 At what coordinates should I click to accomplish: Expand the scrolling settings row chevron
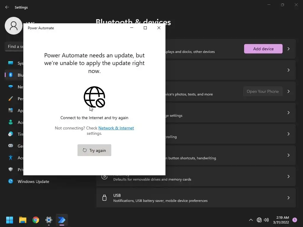tap(288, 134)
